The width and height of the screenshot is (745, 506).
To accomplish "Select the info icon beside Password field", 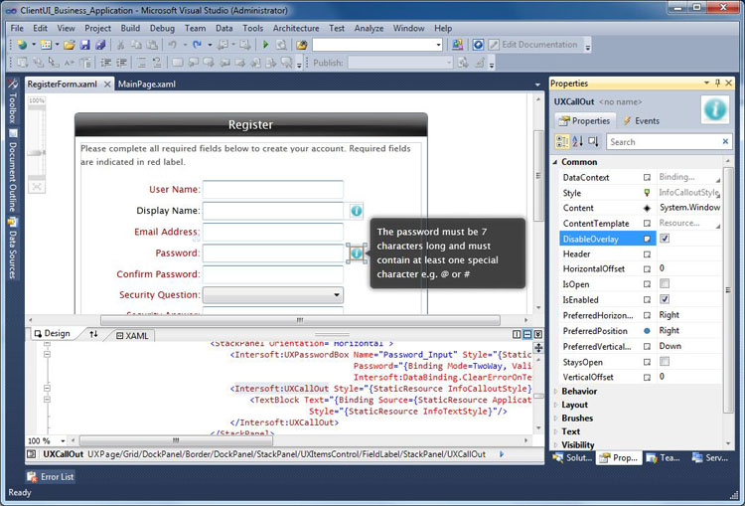I will coord(357,253).
